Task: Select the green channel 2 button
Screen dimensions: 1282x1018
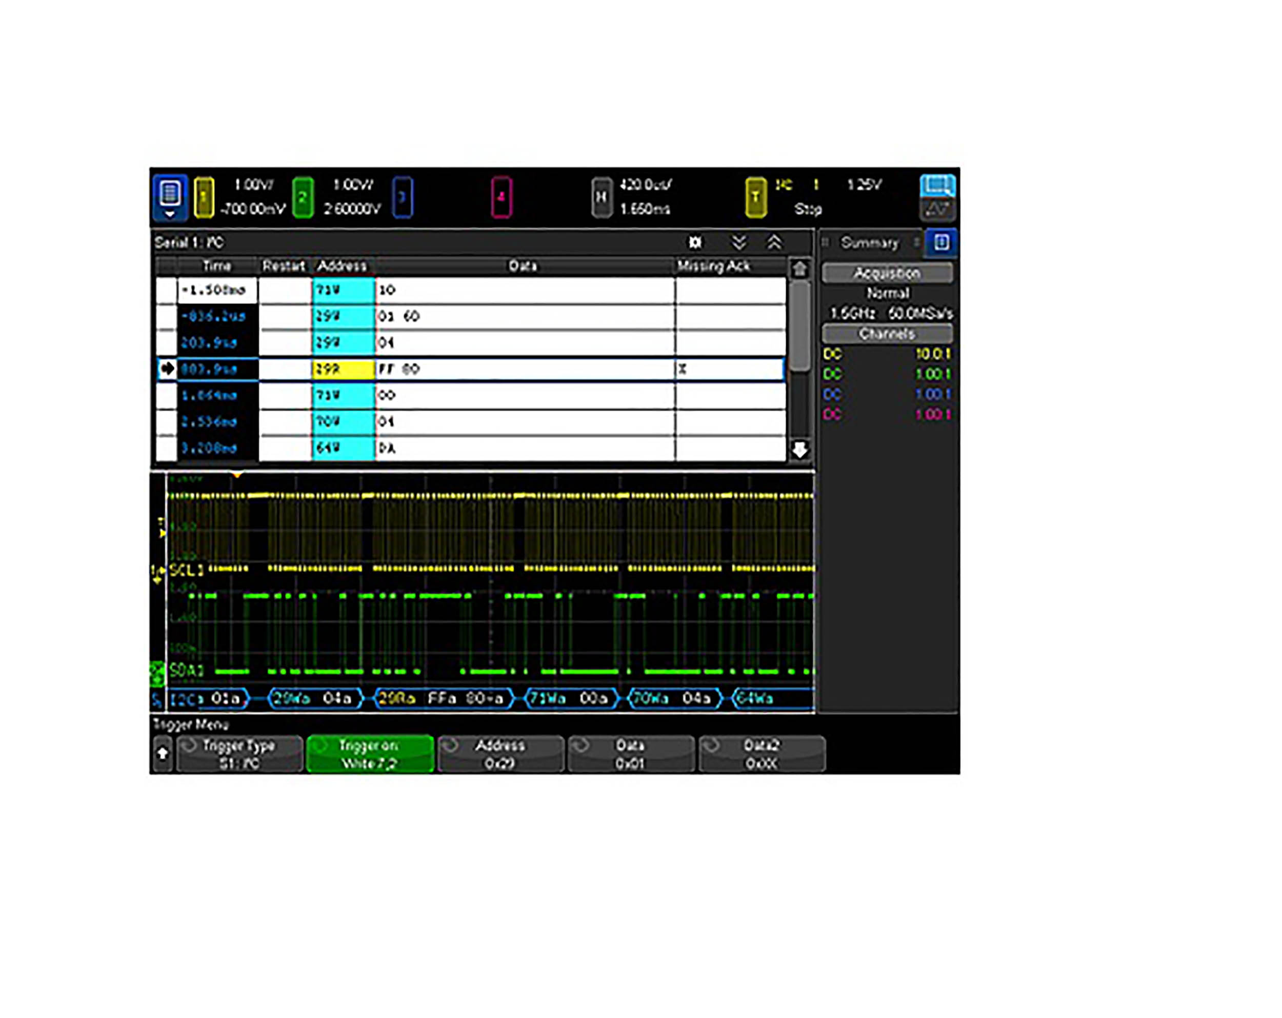Action: 303,197
